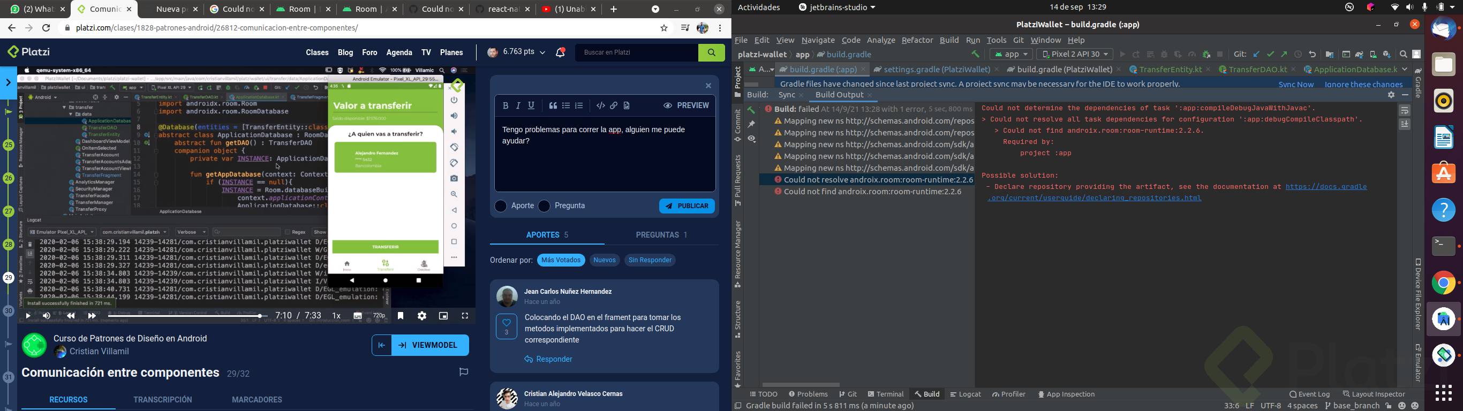
Task: Bookmark the current moment in the video
Action: click(x=401, y=316)
